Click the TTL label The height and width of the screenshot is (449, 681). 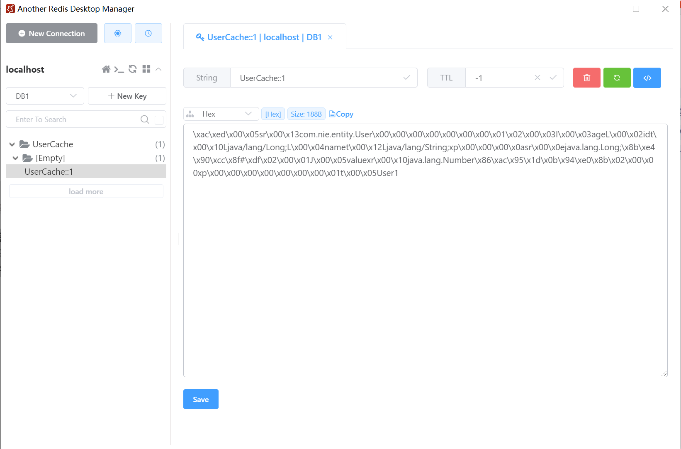(446, 78)
